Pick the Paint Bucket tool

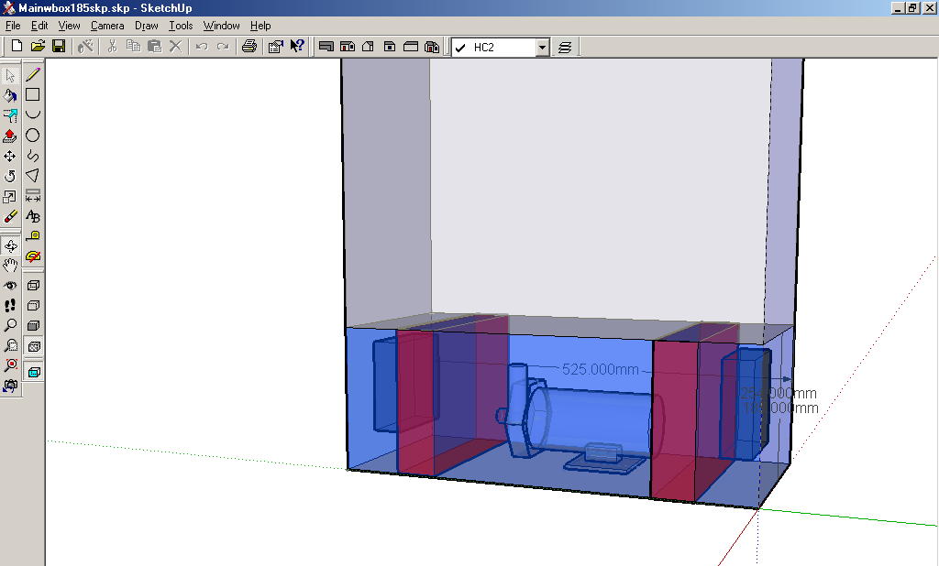10,96
